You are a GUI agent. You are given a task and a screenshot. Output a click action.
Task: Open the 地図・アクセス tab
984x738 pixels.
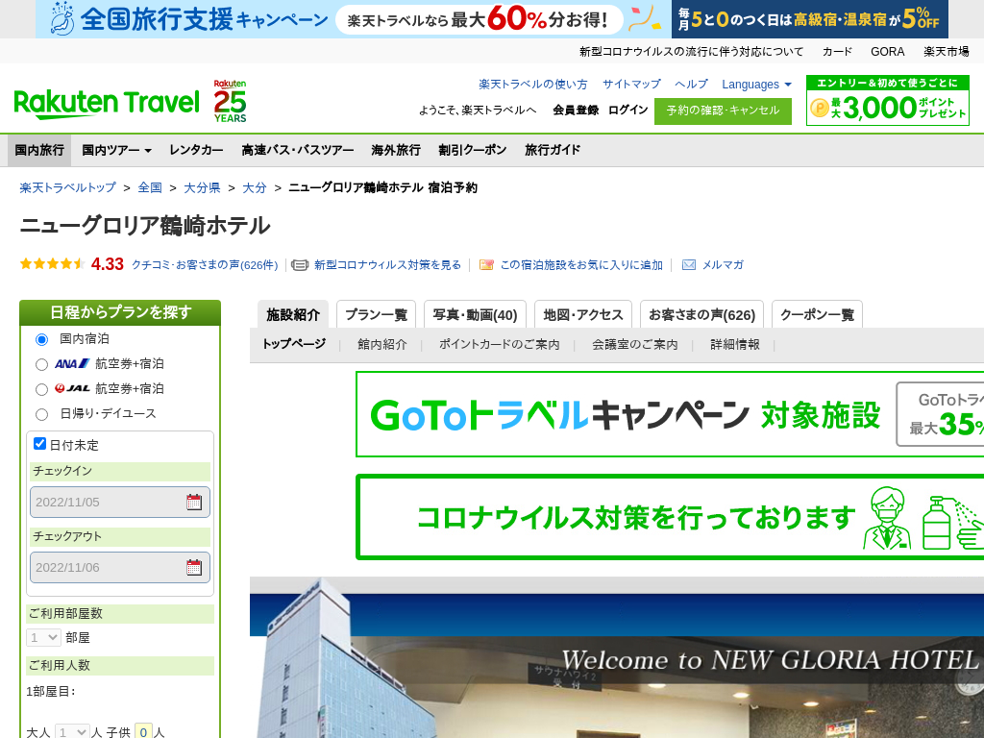click(583, 314)
